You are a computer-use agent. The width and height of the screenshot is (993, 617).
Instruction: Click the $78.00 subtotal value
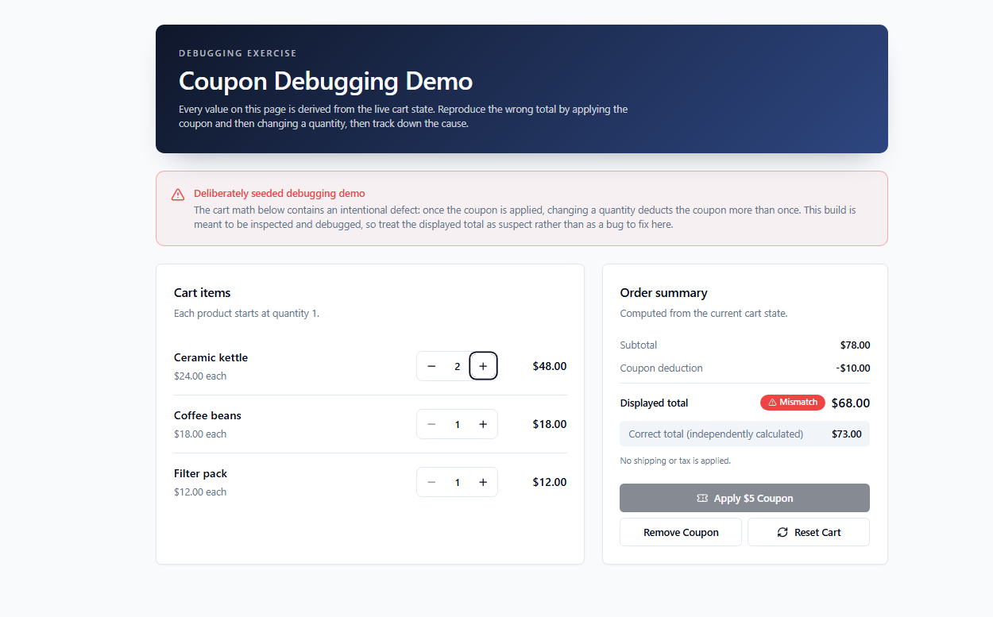pos(856,345)
